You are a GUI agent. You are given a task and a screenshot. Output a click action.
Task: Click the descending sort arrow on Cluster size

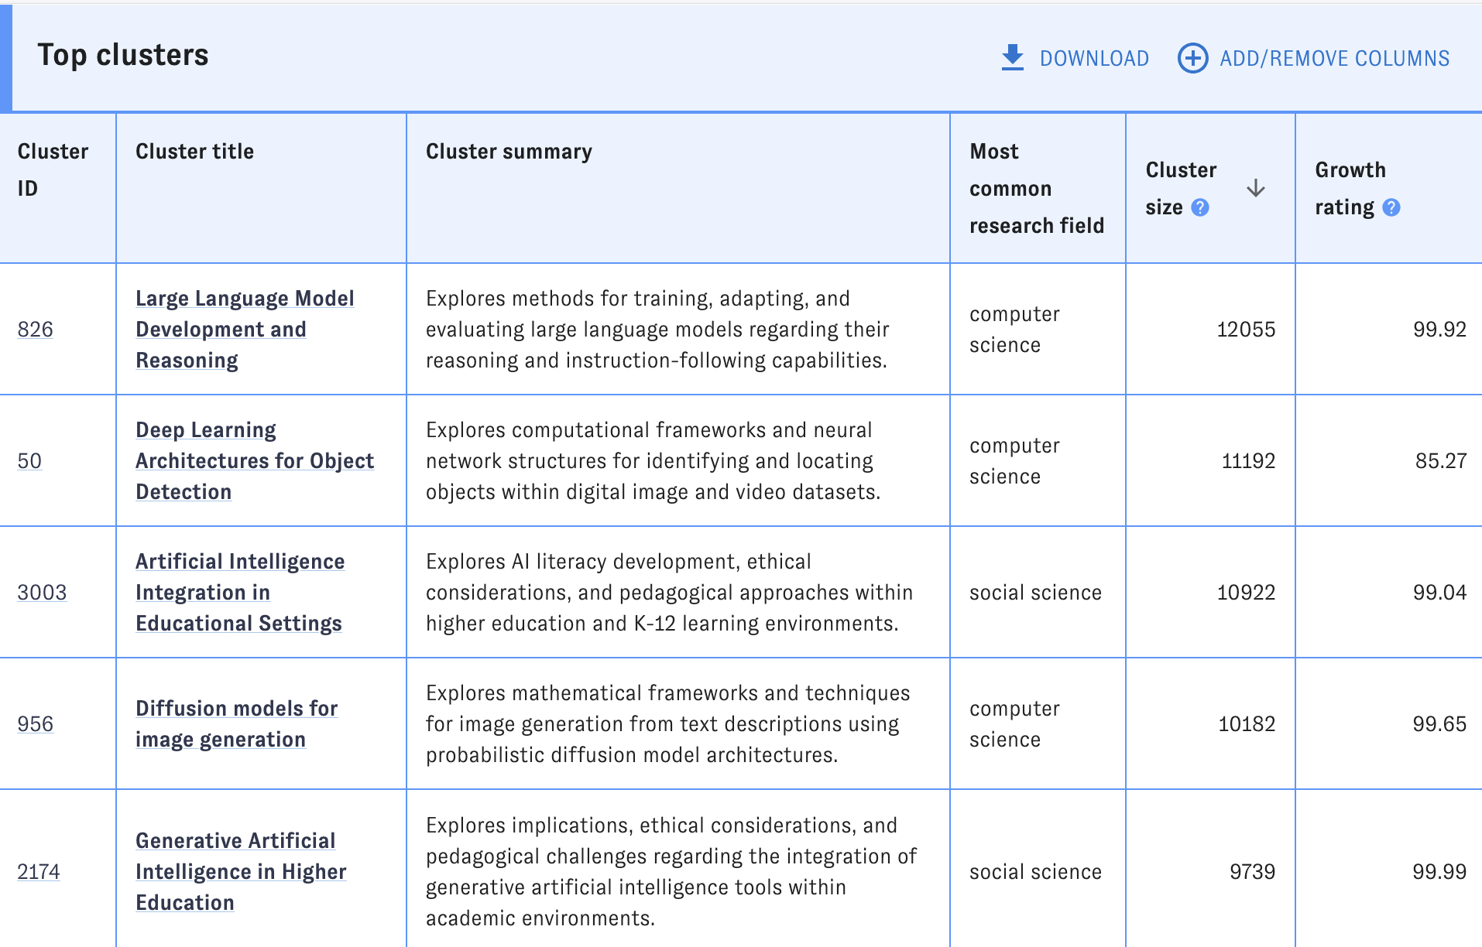click(x=1256, y=189)
